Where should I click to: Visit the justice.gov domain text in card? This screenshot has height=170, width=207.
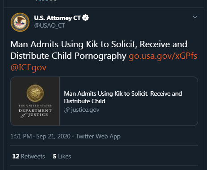tap(85, 110)
